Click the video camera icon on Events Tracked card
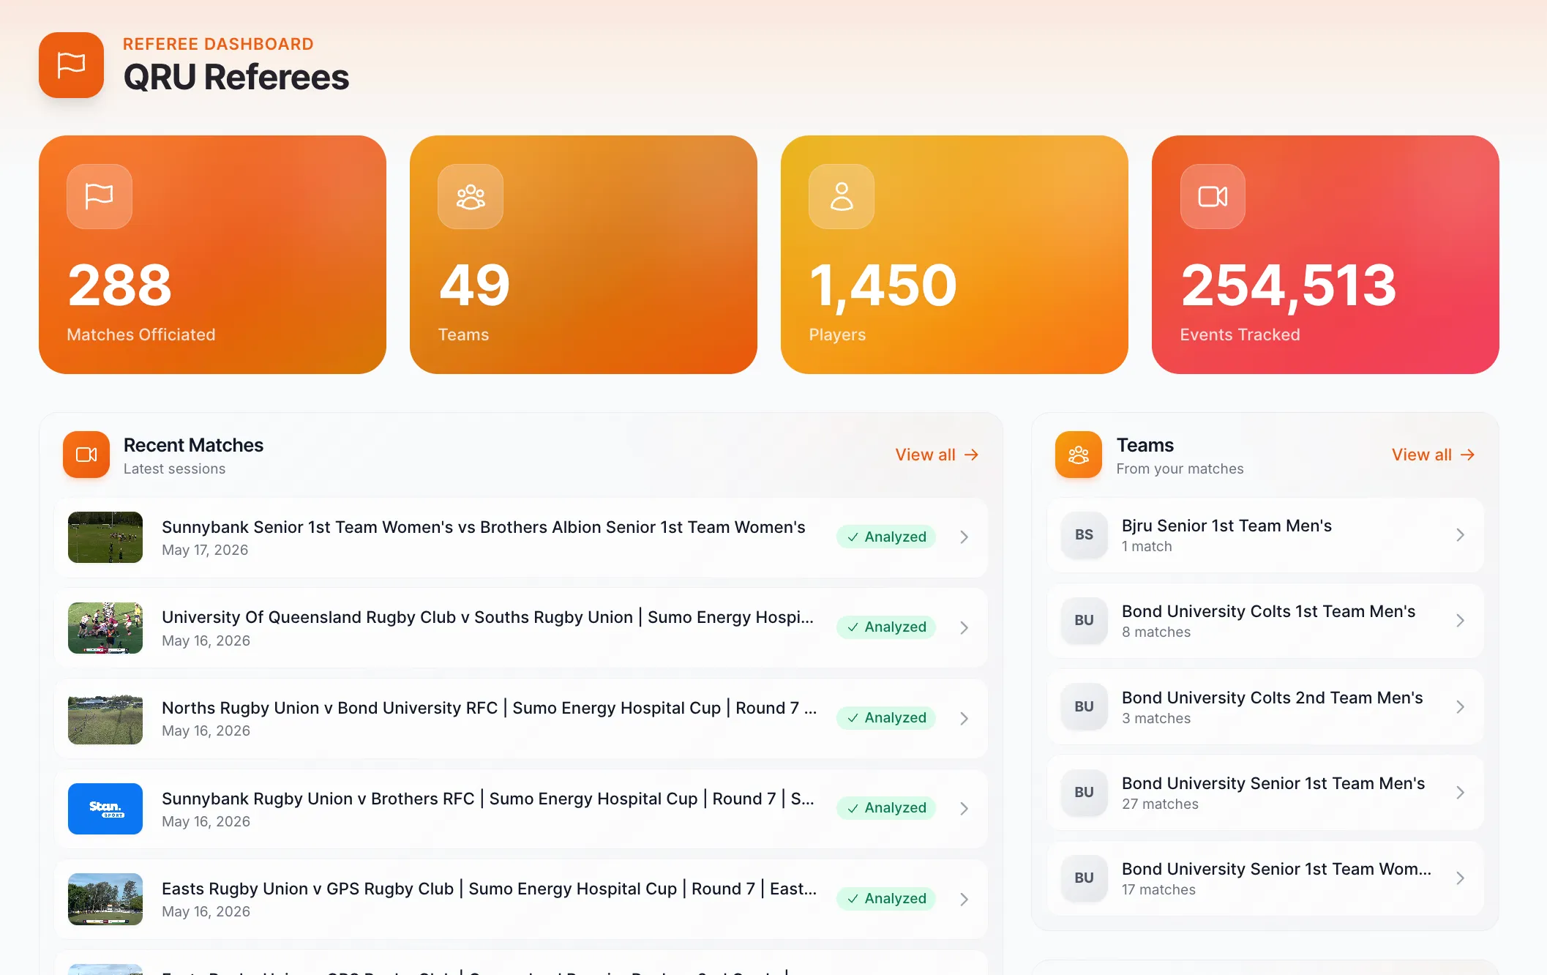The width and height of the screenshot is (1547, 975). coord(1213,196)
